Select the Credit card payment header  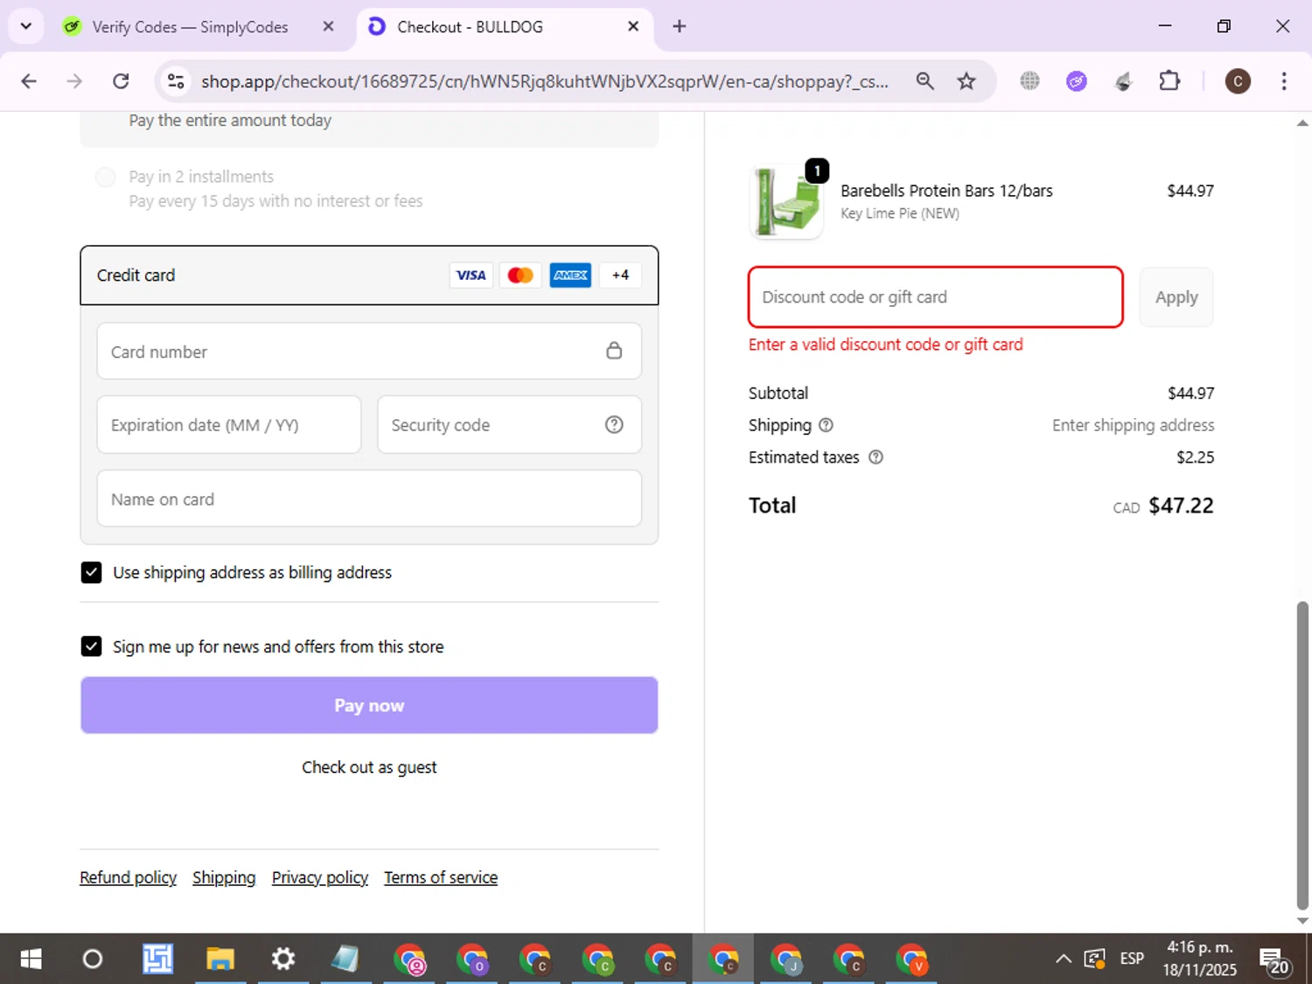(369, 276)
